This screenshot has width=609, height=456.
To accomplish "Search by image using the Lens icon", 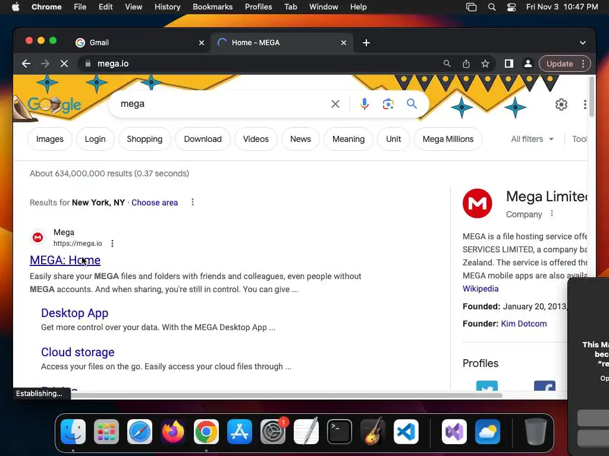I will 388,104.
